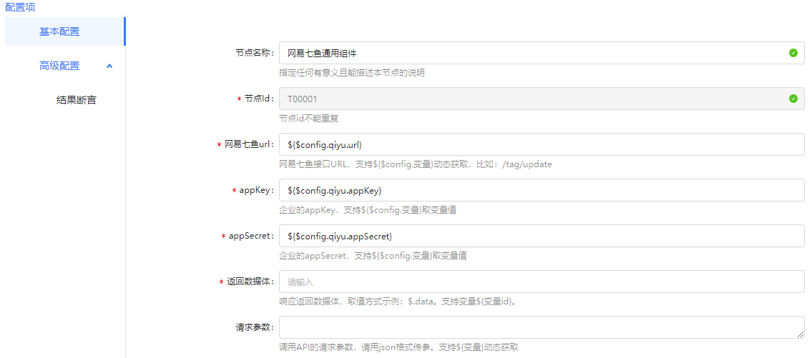Click the 配置项 heading text
The image size is (812, 358).
click(x=20, y=7)
